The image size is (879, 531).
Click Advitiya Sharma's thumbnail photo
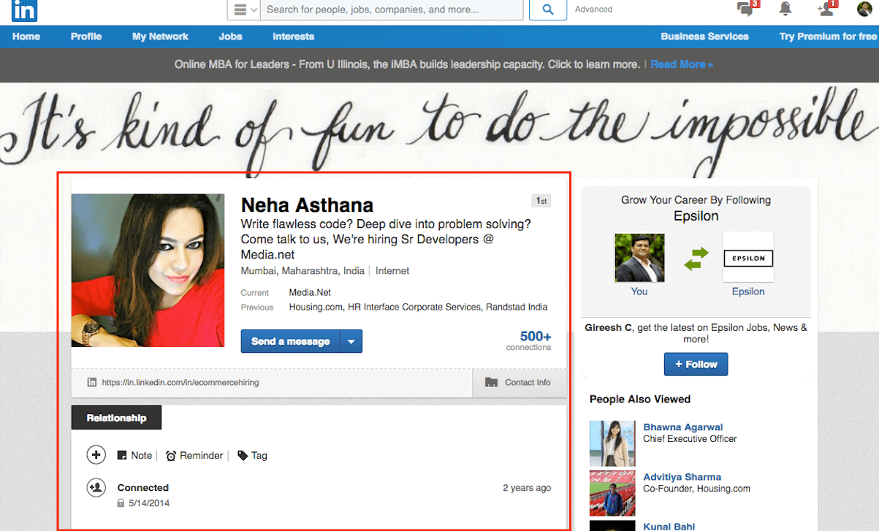(x=612, y=493)
